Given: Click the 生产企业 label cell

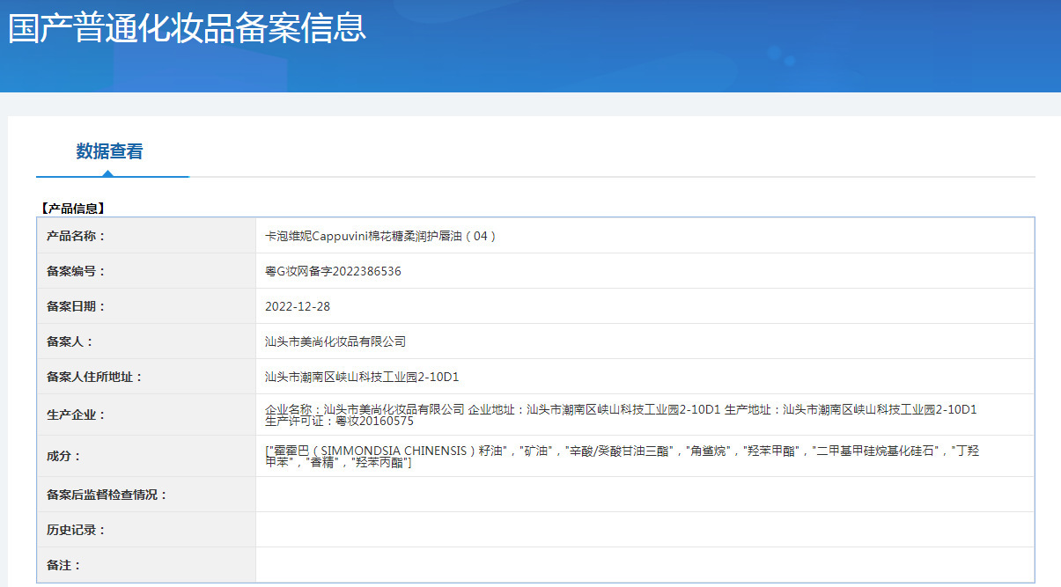Looking at the screenshot, I should 146,415.
